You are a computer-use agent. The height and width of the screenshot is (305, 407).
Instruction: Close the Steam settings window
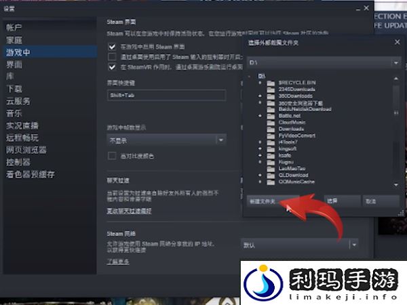pyautogui.click(x=366, y=8)
